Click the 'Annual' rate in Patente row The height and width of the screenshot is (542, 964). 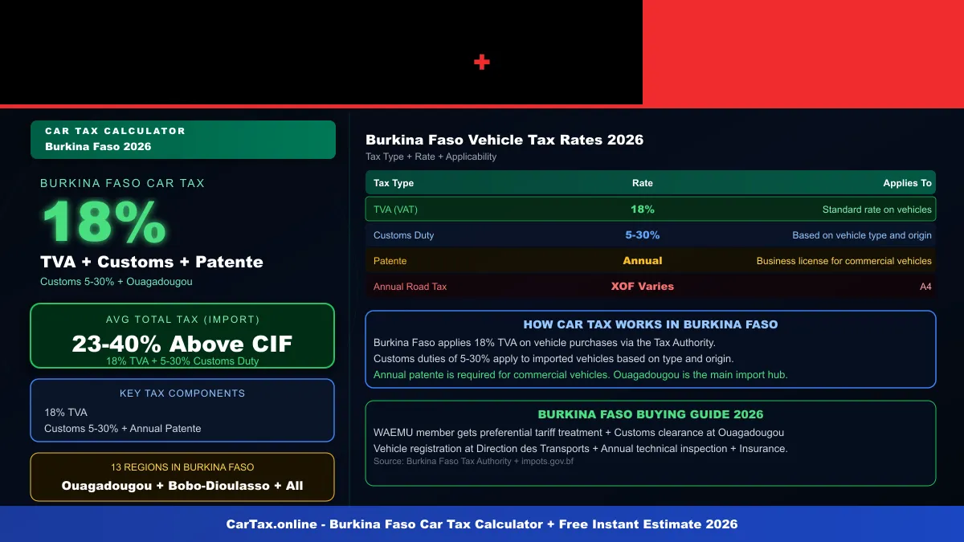click(x=643, y=261)
